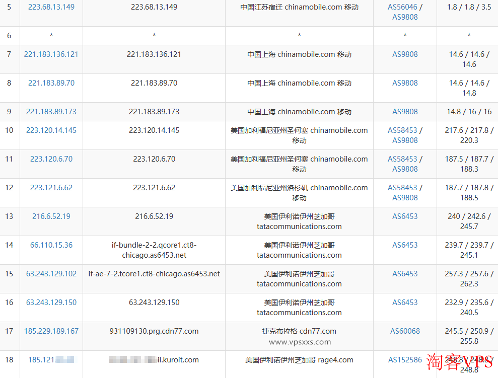The height and width of the screenshot is (378, 498).
Task: Select latency 14.8 / 16 / 16
Action: 469,112
